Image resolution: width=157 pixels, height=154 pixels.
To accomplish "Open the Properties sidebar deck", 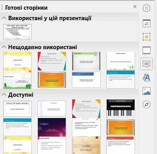I will coord(147,23).
